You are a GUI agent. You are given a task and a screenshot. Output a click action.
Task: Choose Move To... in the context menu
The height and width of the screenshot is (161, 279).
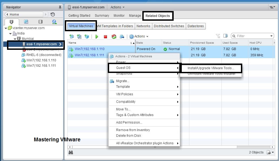coord(144,109)
